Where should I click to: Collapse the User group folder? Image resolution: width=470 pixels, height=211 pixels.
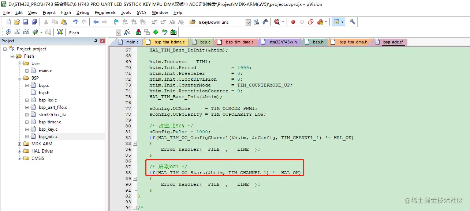tap(19, 64)
